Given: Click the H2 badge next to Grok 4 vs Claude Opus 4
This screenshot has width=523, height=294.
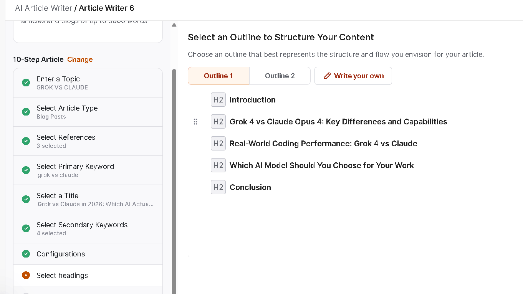Looking at the screenshot, I should [x=218, y=122].
